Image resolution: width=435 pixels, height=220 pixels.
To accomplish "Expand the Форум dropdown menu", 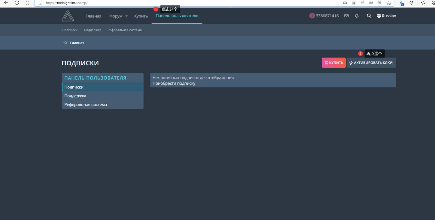I will (x=118, y=16).
